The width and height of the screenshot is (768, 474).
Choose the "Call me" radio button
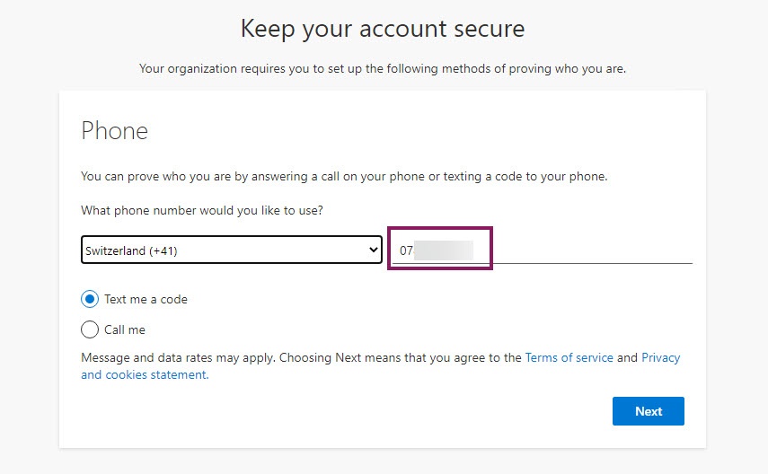90,329
